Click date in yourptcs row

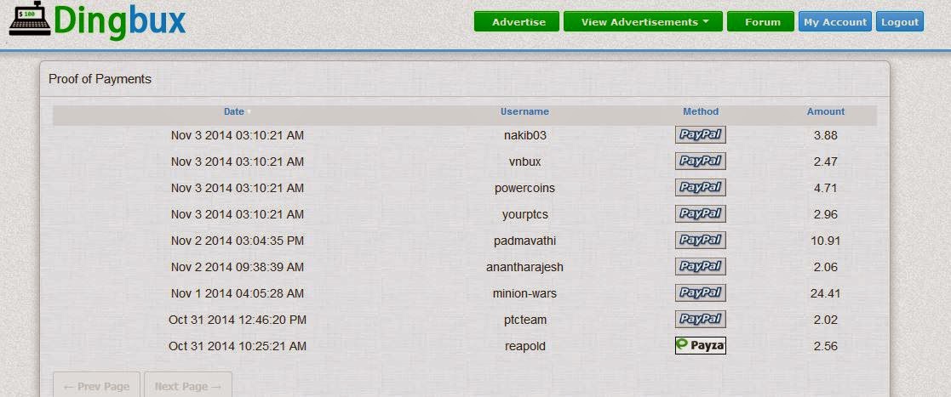tap(238, 214)
